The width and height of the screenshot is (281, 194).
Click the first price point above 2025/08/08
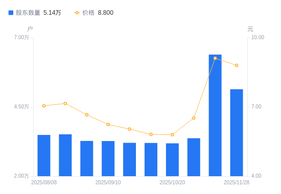pyautogui.click(x=44, y=106)
